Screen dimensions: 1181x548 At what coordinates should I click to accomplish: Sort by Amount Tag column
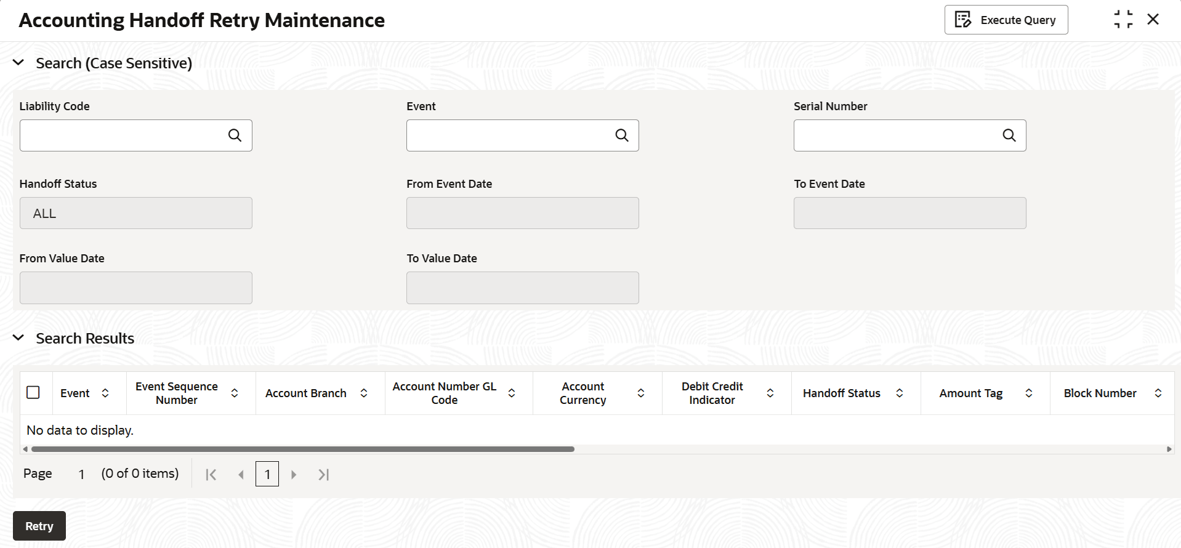pos(1029,393)
